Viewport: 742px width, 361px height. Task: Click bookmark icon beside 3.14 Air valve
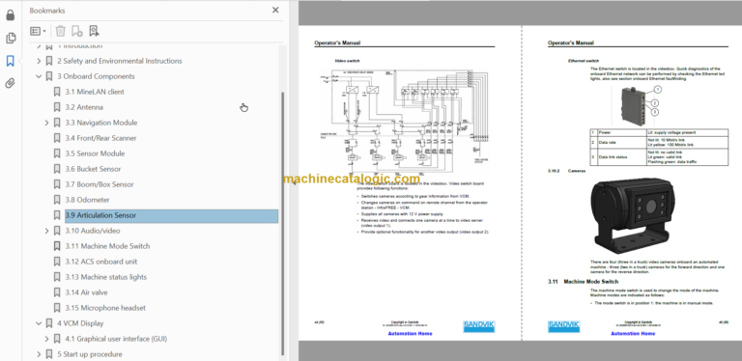pyautogui.click(x=57, y=292)
